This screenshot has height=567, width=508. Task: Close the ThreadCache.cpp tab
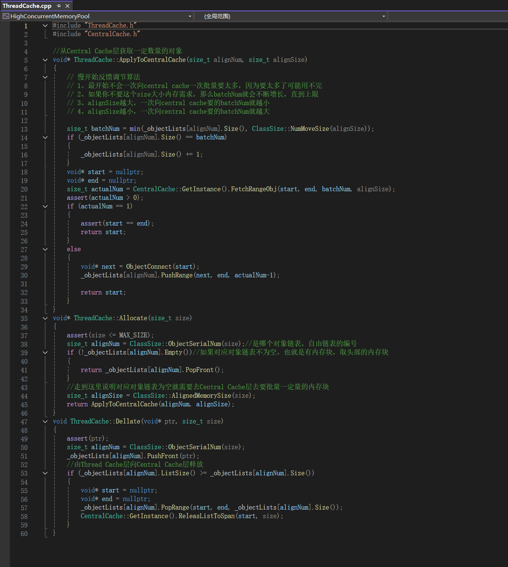click(x=67, y=6)
